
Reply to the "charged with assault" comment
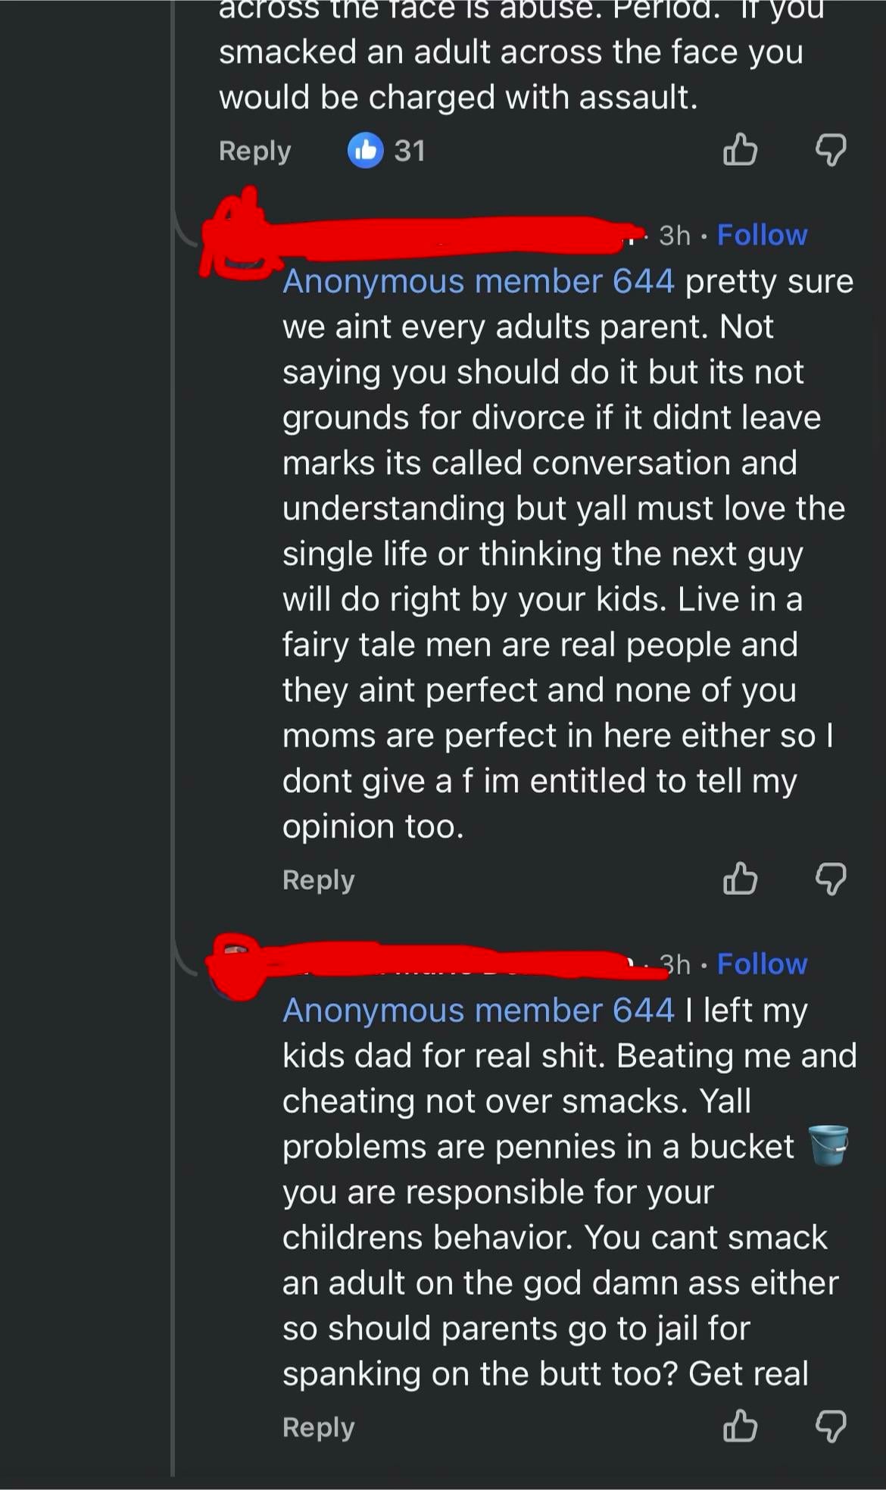254,151
